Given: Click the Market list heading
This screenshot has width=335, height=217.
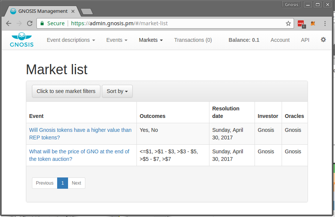Looking at the screenshot, I should (x=57, y=69).
